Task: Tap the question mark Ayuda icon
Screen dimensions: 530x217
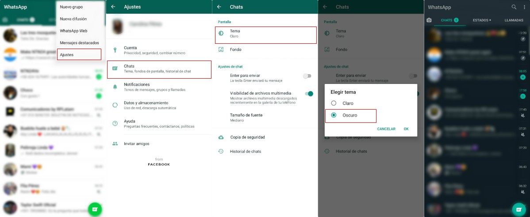Action: (115, 123)
